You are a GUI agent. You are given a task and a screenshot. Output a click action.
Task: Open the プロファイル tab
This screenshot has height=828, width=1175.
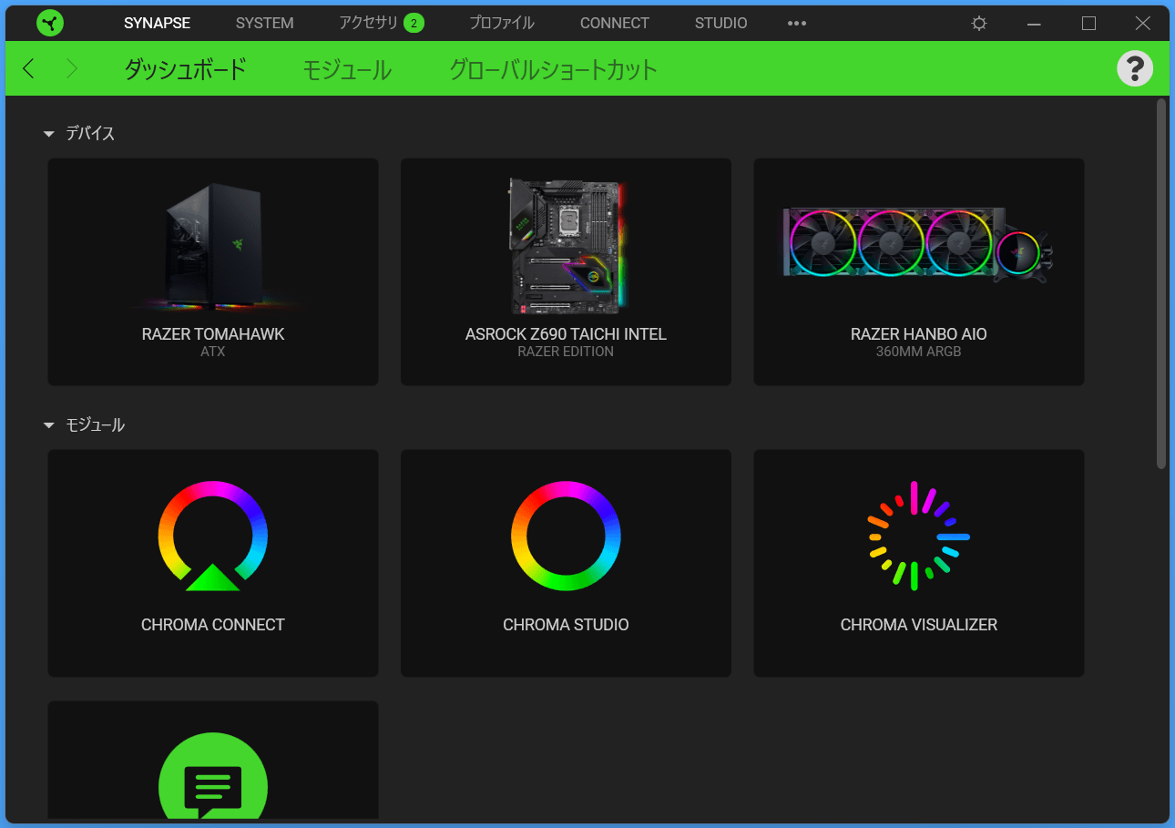pos(502,24)
